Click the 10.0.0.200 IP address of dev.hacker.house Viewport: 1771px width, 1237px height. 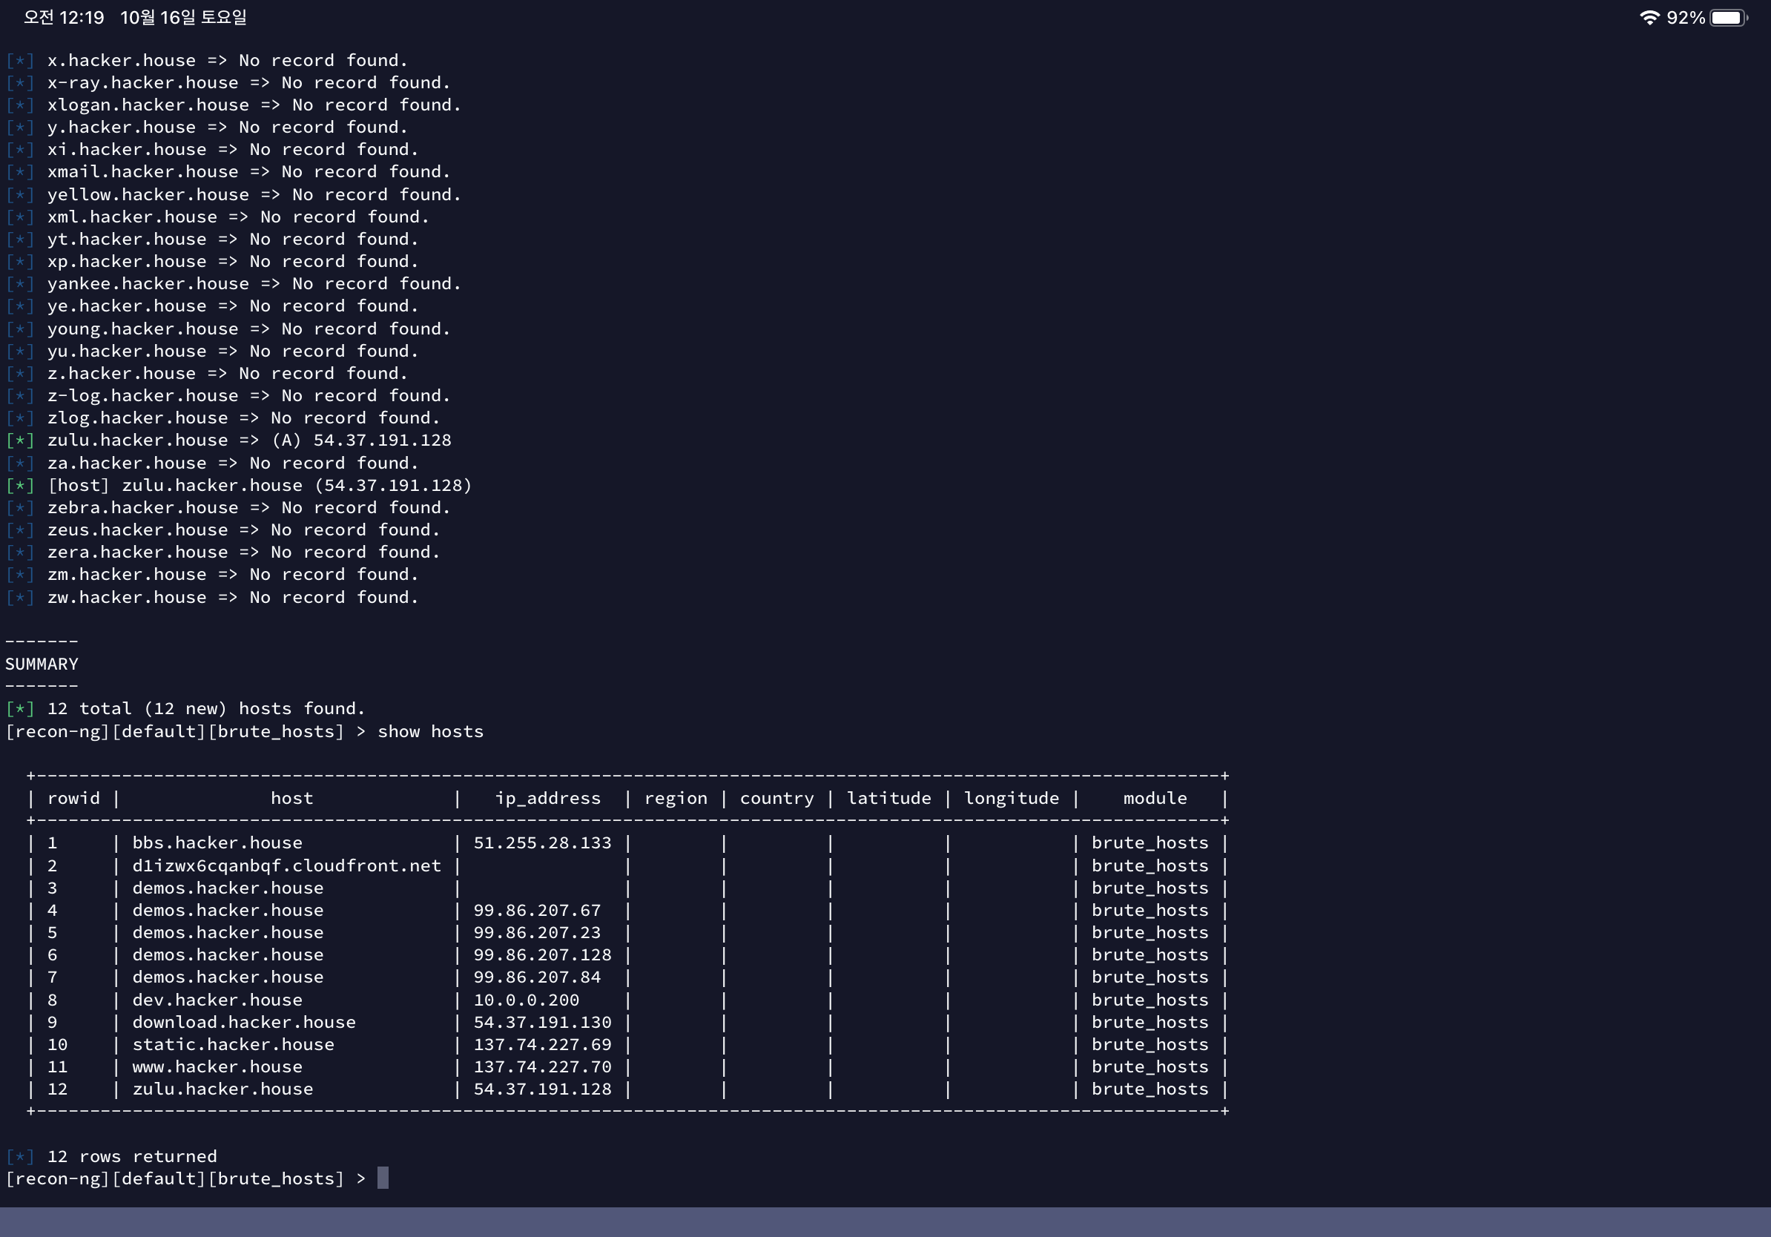[526, 1000]
